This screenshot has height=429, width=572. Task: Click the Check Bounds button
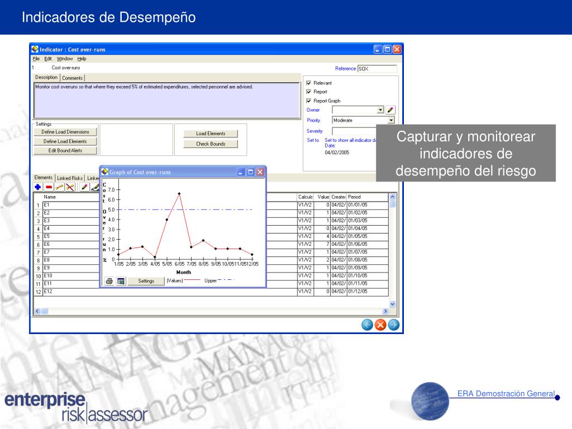coord(211,144)
